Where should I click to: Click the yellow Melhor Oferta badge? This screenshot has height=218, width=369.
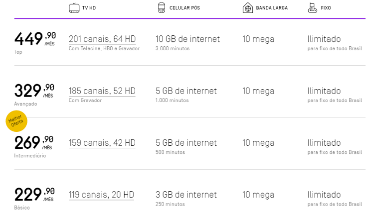pyautogui.click(x=16, y=121)
